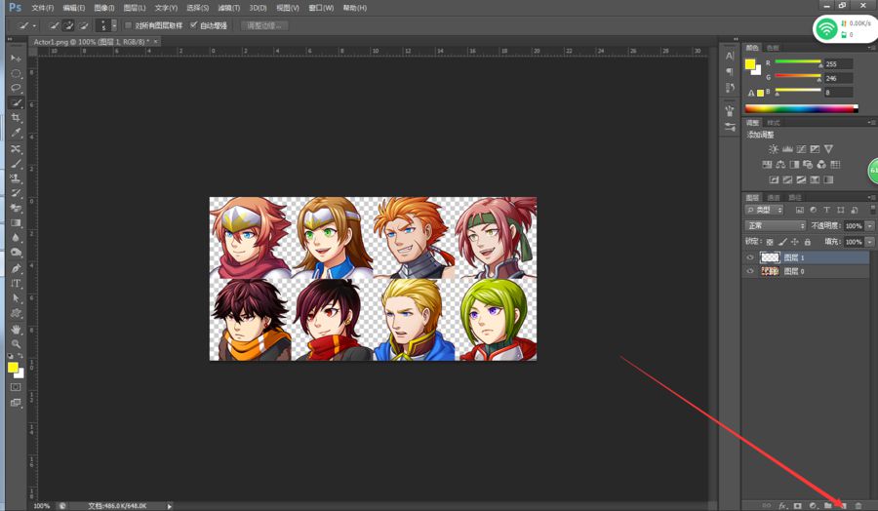
Task: Select the History Brush tool
Action: click(x=16, y=194)
